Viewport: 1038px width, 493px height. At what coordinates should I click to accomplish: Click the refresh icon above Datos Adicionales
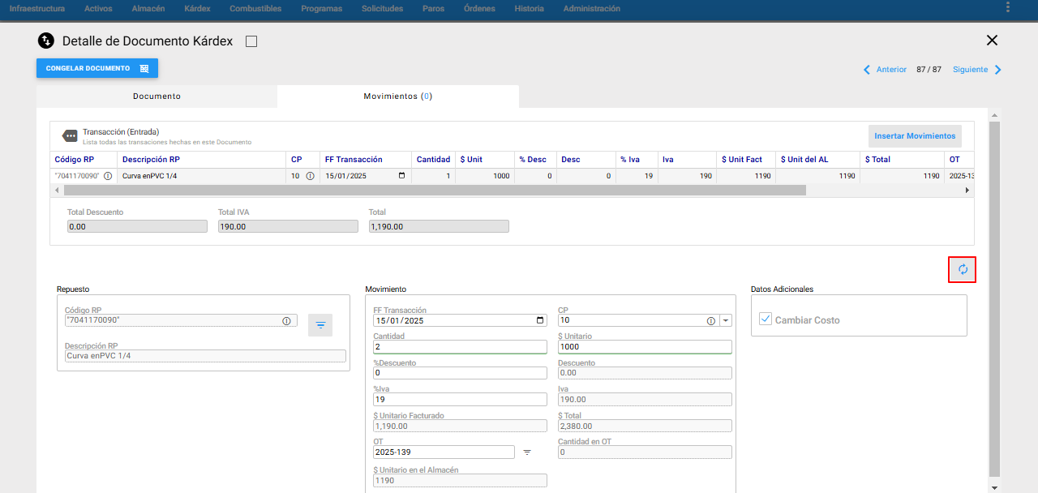point(963,269)
